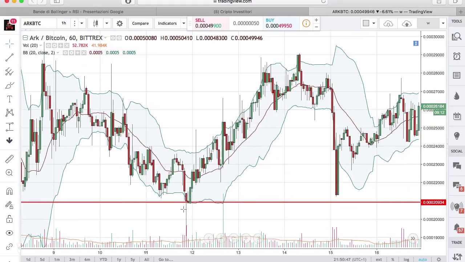Open the ideas lightbulb icon
This screenshot has width=465, height=262.
click(457, 136)
